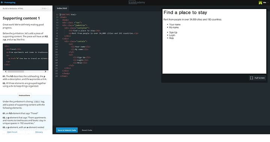Screen dimensions: 270x142
Task: Click the 'Sign Up' code on line 17
Action: pos(82,58)
